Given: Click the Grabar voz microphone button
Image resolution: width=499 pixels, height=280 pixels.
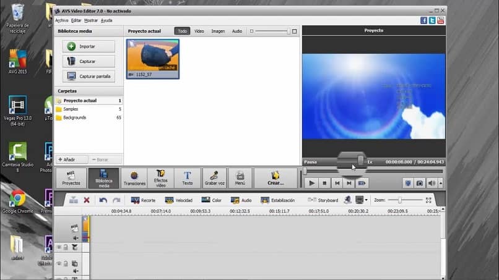Looking at the screenshot, I should pyautogui.click(x=214, y=178).
